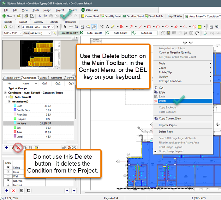Select the rectangle annotation tool
The width and height of the screenshot is (221, 200).
tap(149, 27)
